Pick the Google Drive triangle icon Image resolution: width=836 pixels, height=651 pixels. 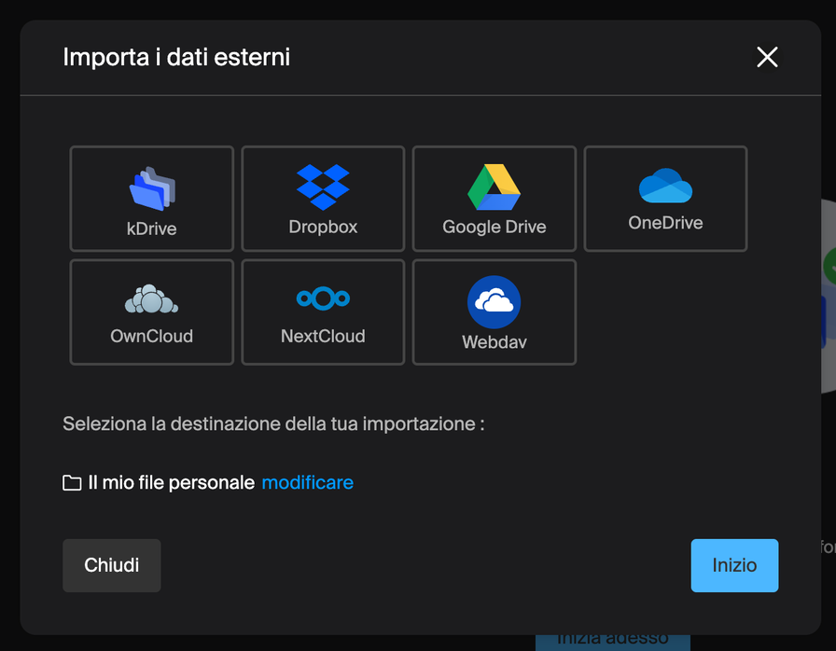[494, 187]
